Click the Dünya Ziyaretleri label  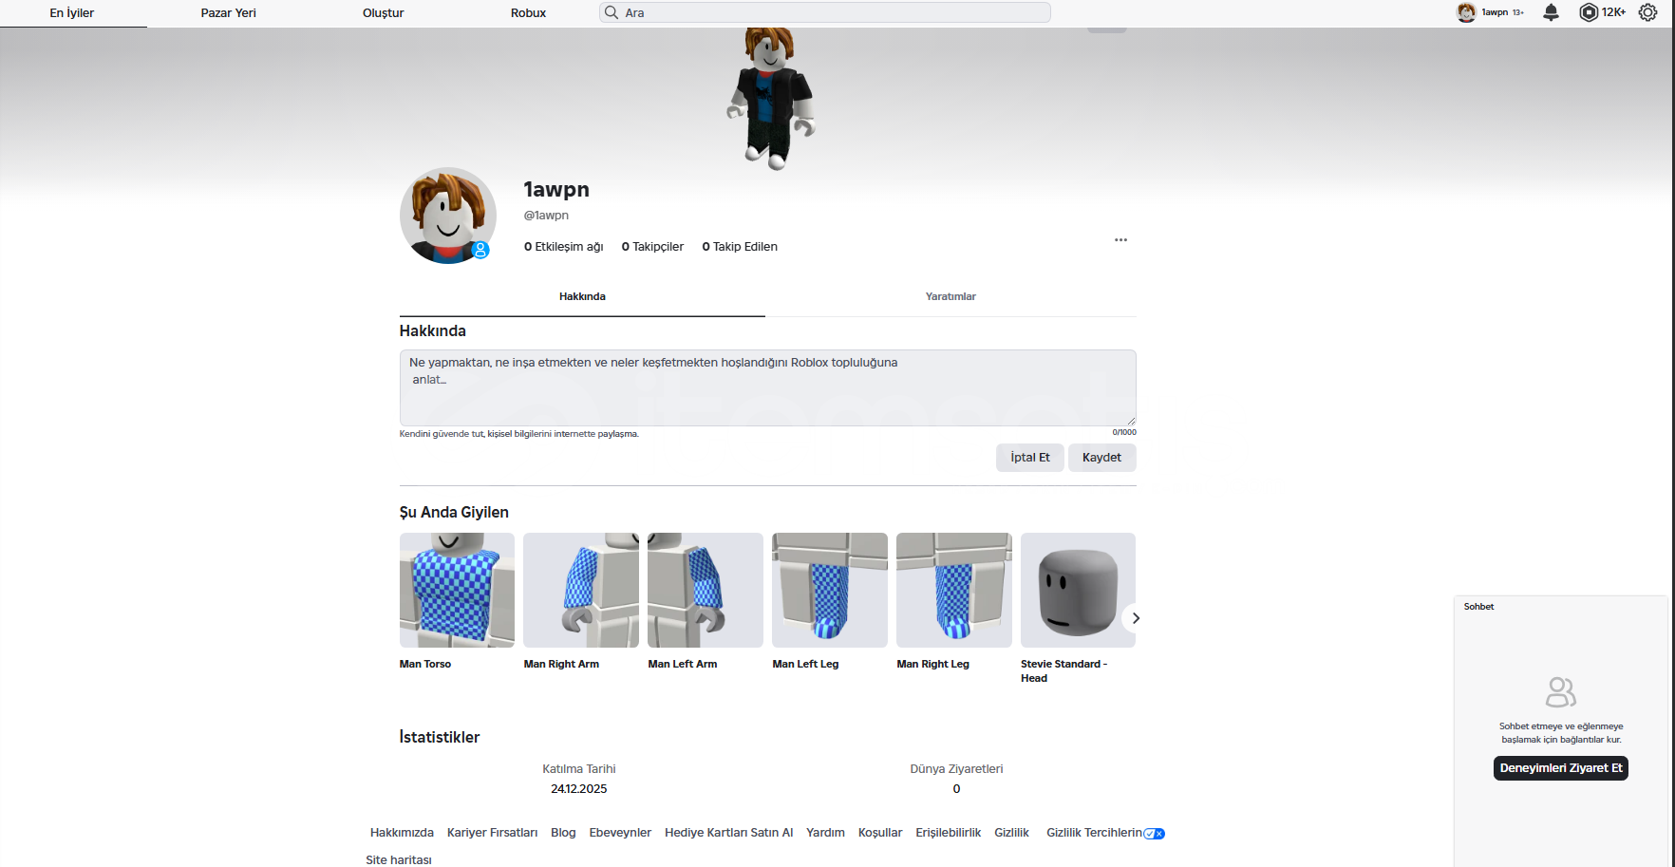[x=956, y=769]
